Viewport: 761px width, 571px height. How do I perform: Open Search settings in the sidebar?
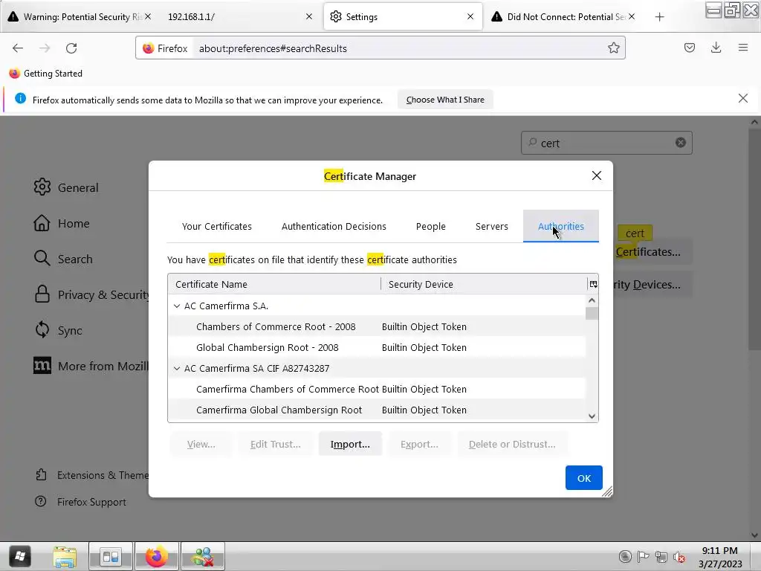pos(63,259)
